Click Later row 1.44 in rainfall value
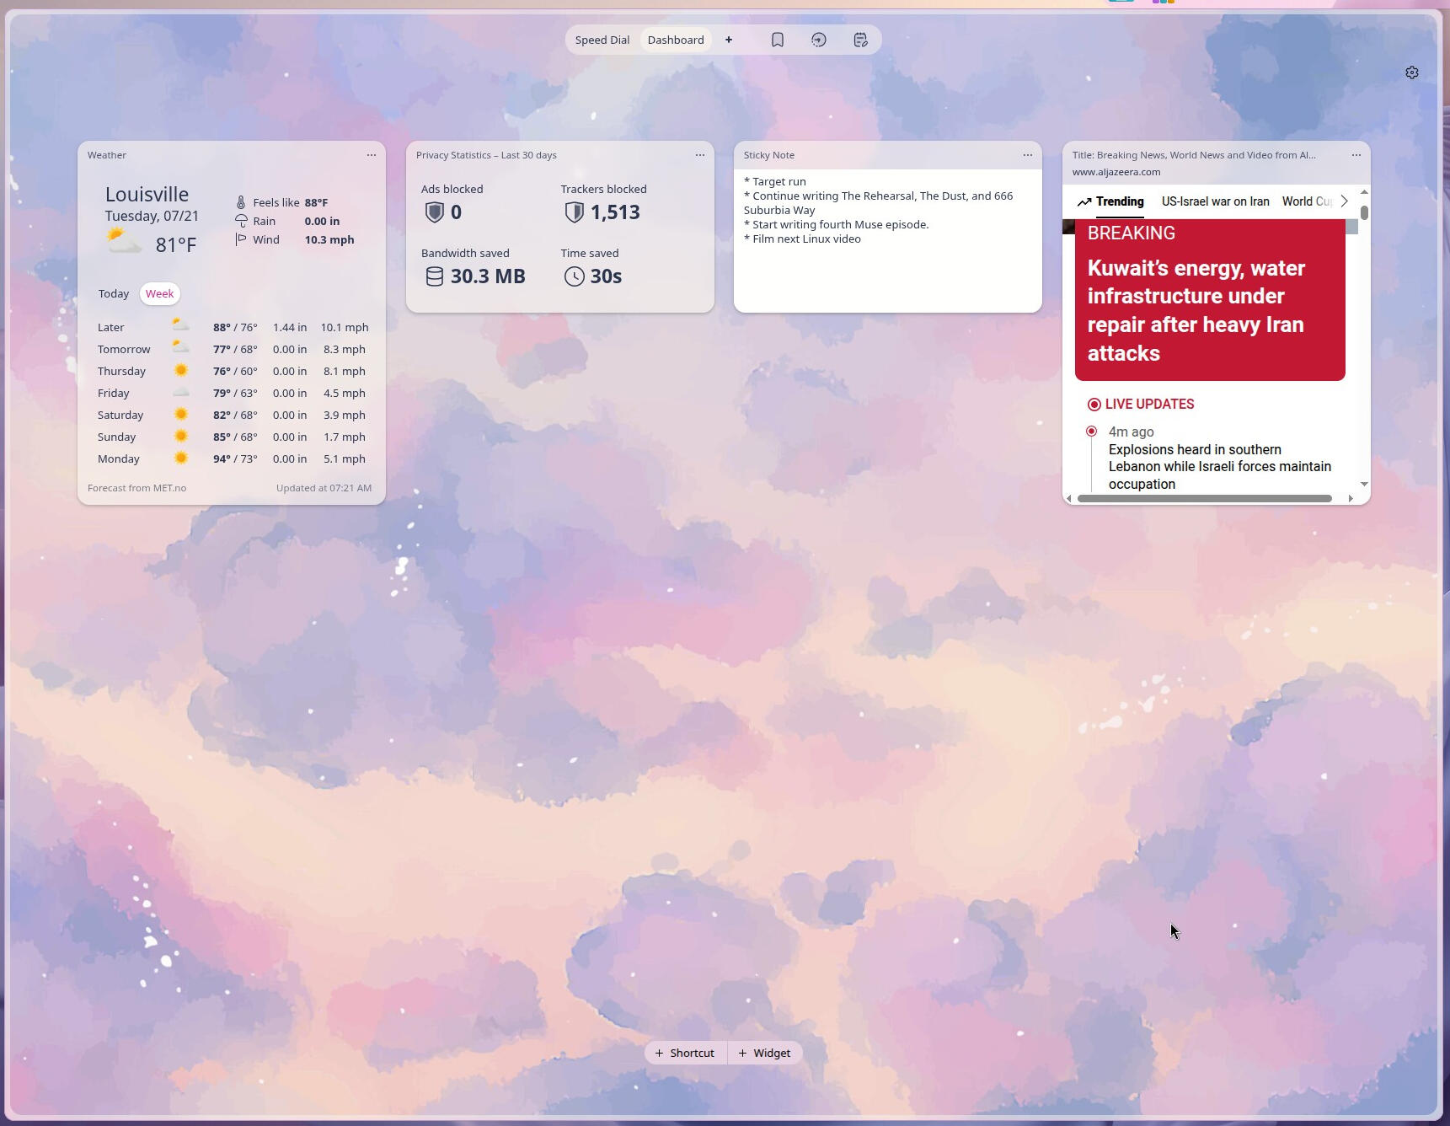Image resolution: width=1450 pixels, height=1126 pixels. (290, 327)
